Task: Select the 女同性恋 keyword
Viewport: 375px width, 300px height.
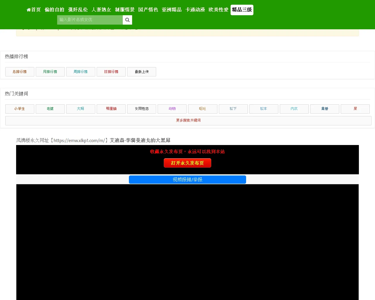Action: click(x=142, y=109)
